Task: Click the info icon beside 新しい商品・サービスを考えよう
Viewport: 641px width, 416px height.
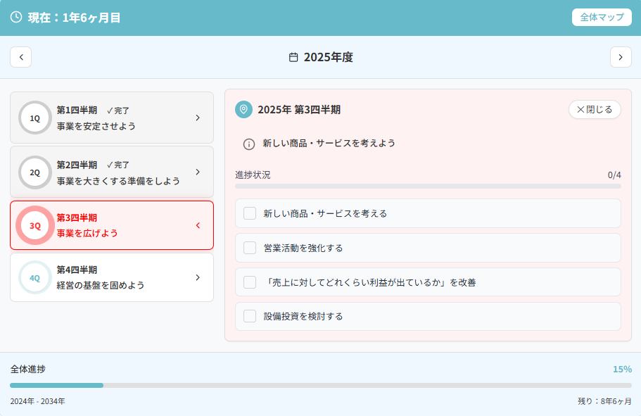Action: click(x=249, y=144)
